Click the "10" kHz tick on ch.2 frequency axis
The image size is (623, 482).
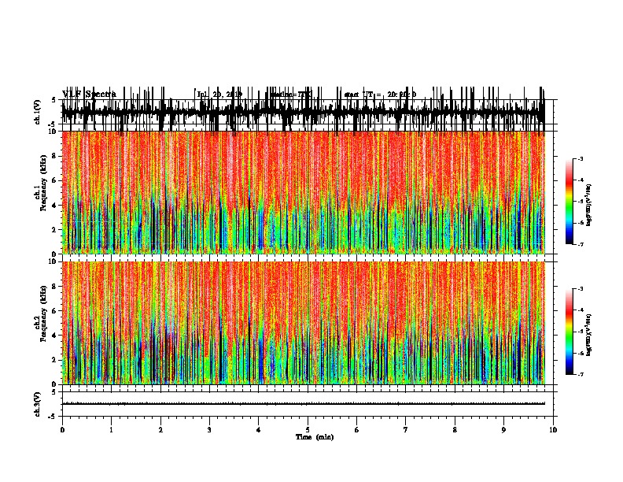pos(53,261)
